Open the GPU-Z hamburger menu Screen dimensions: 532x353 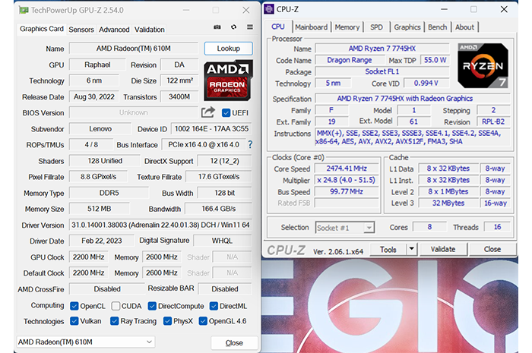(250, 27)
